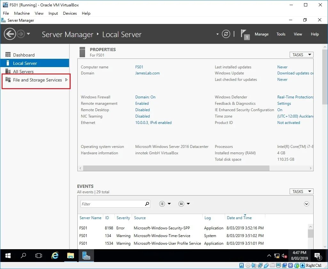The width and height of the screenshot is (328, 269).
Task: Expand File and Storage Services arrow
Action: tap(66, 80)
